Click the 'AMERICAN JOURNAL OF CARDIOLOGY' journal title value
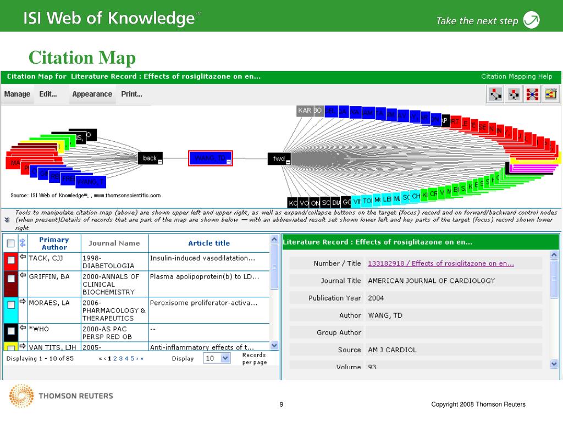The width and height of the screenshot is (563, 422). tap(432, 281)
